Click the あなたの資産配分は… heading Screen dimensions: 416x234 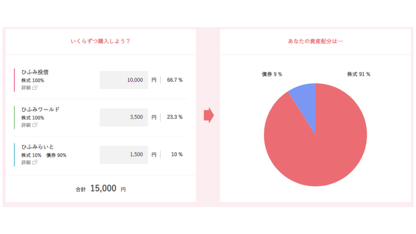coord(315,41)
